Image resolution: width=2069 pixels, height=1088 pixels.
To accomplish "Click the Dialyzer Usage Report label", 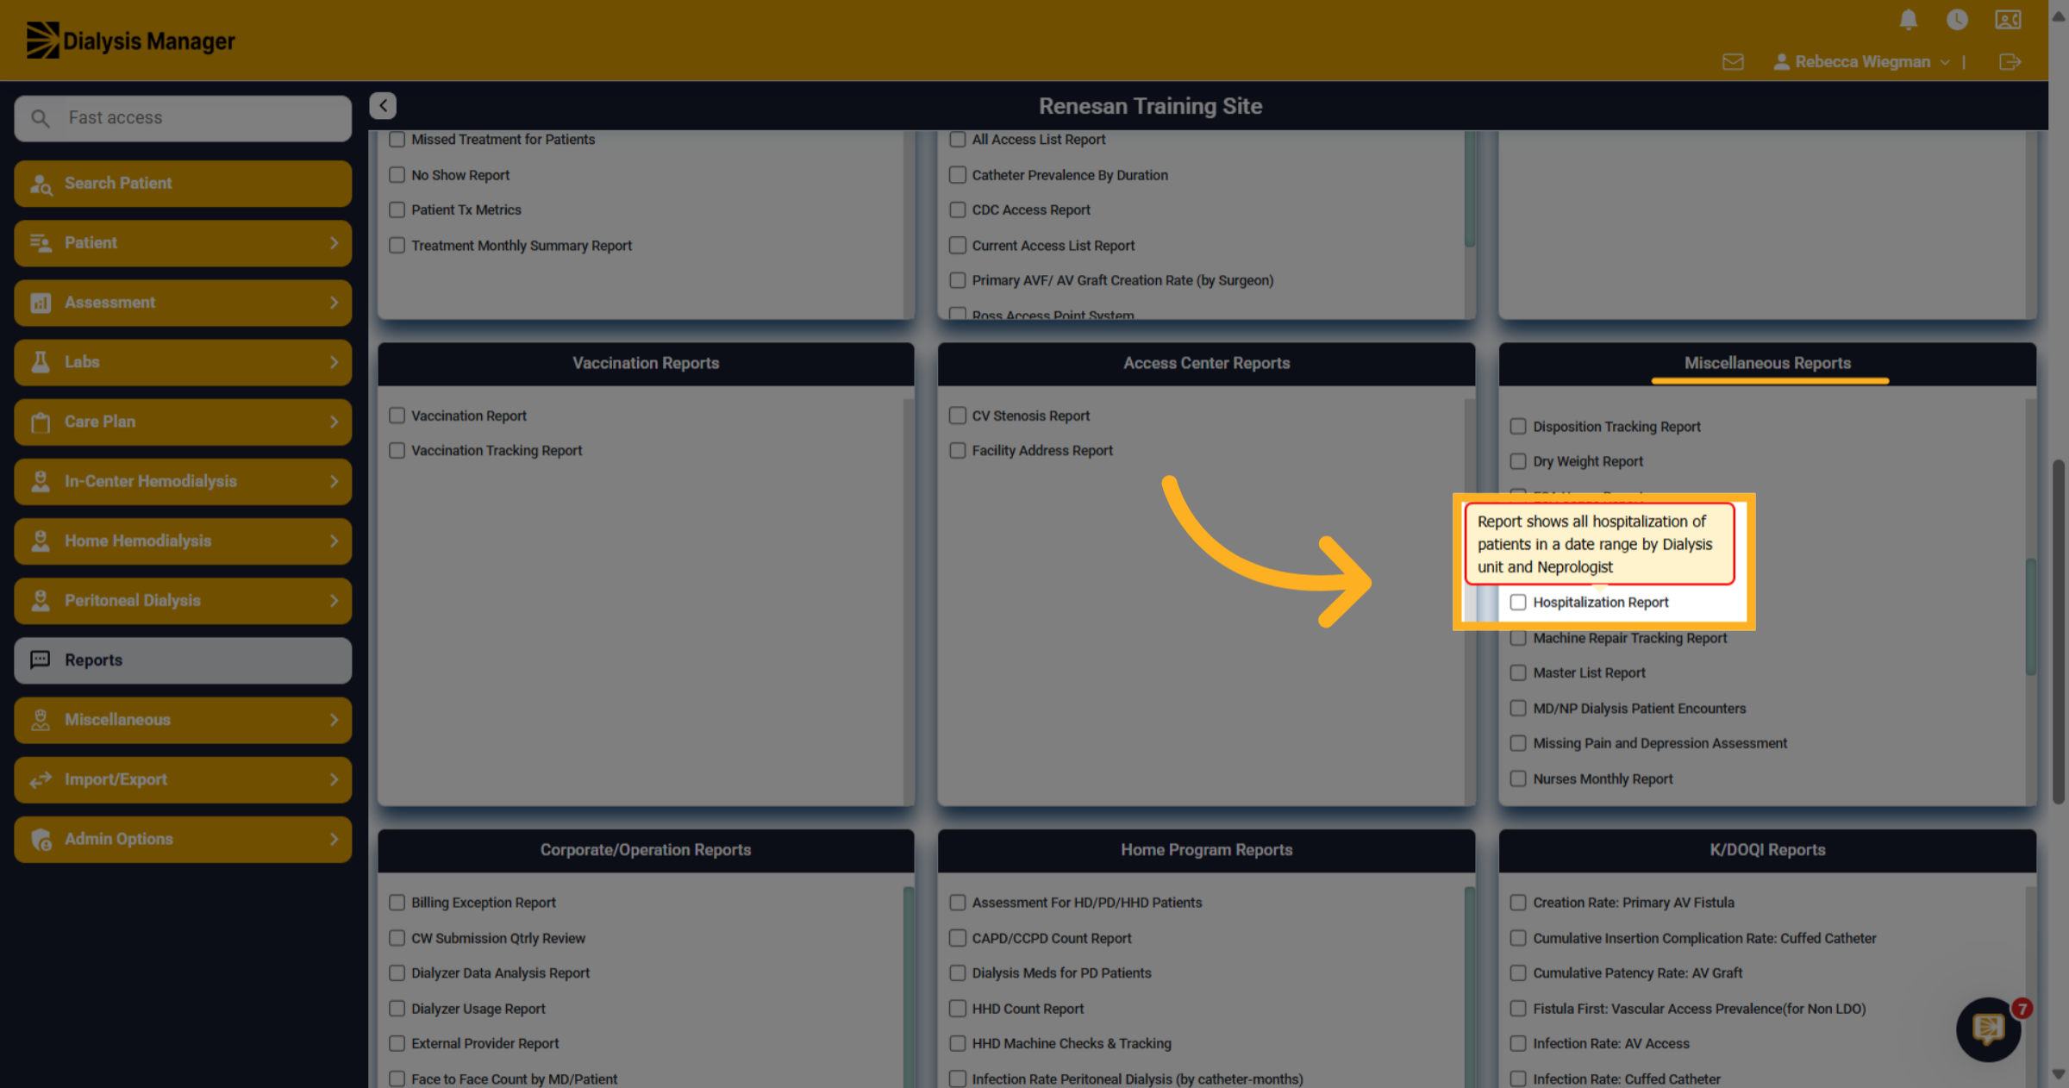I will (478, 1009).
